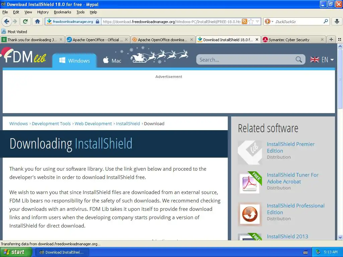Open the Edit menu

[16, 12]
